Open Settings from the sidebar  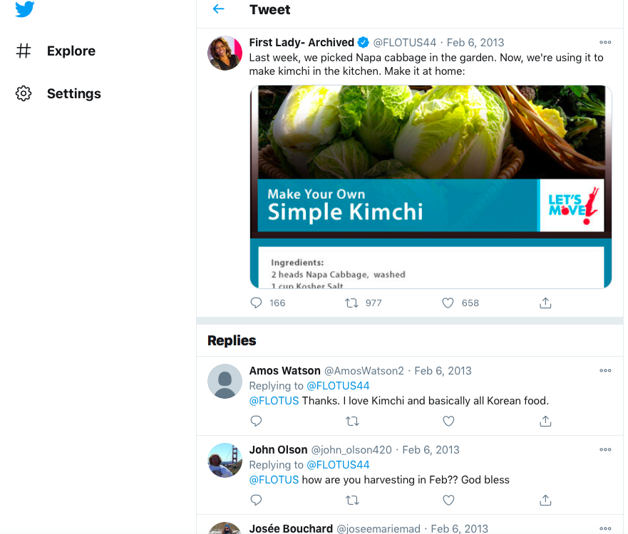point(73,93)
